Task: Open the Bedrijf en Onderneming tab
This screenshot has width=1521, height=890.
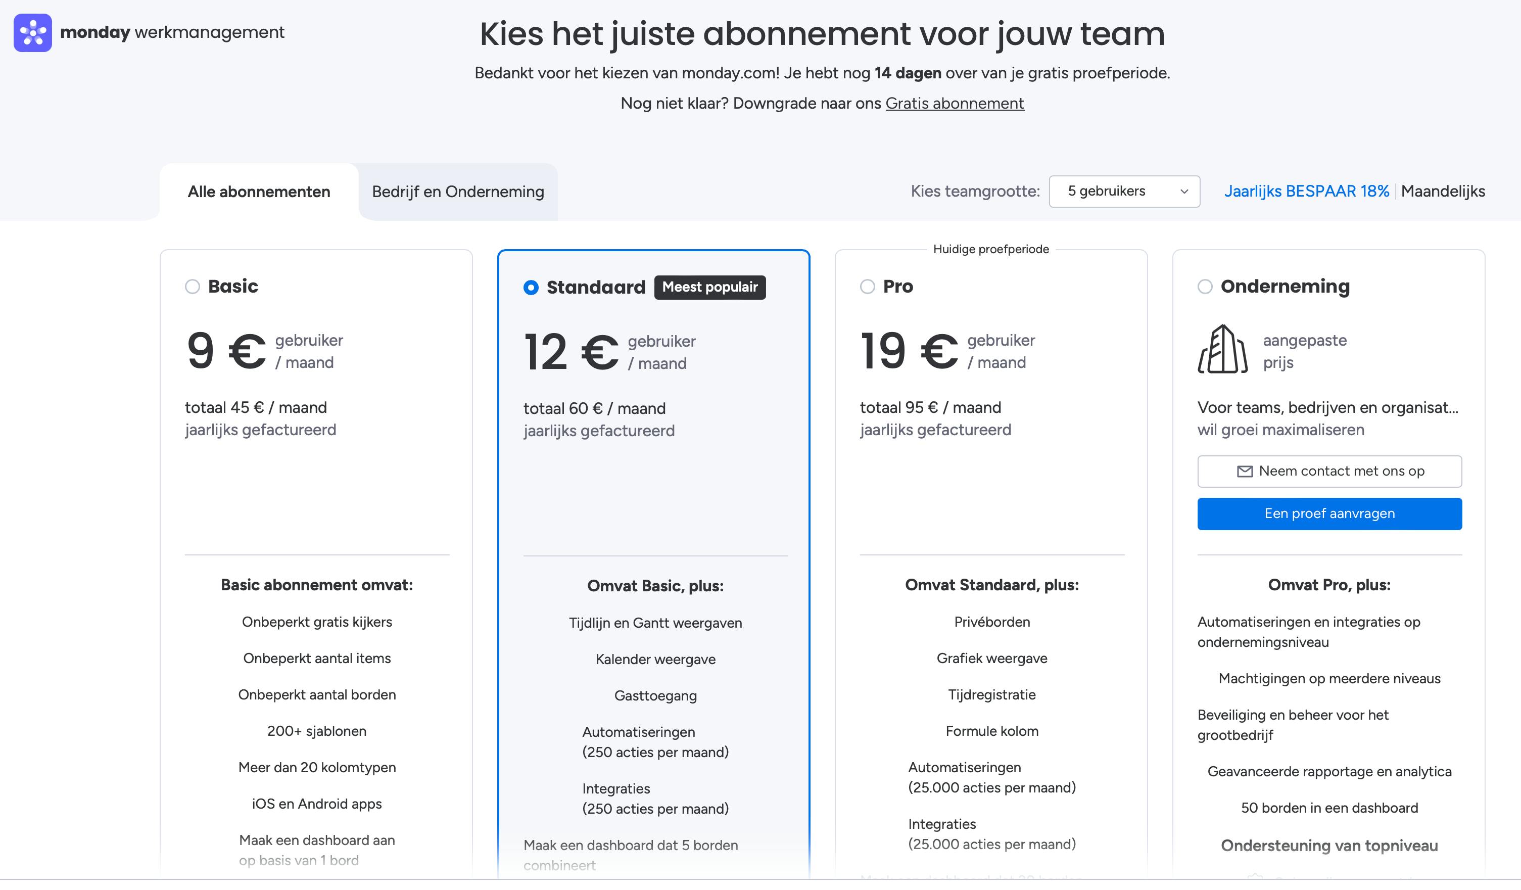Action: pos(457,192)
